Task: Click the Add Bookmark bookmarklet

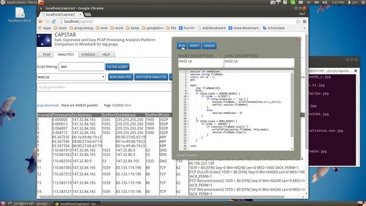Action: coord(212,28)
